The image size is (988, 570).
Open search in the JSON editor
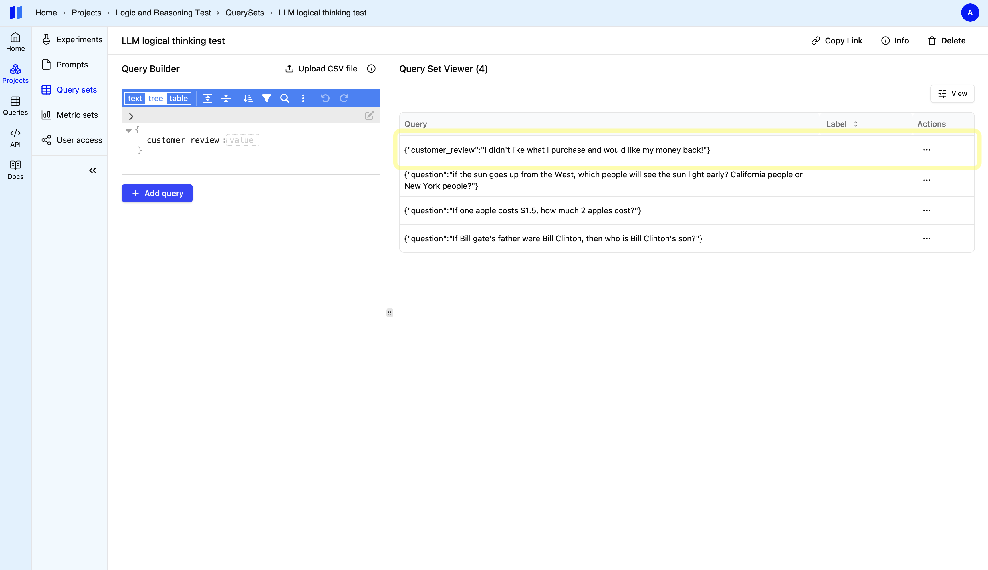coord(285,98)
